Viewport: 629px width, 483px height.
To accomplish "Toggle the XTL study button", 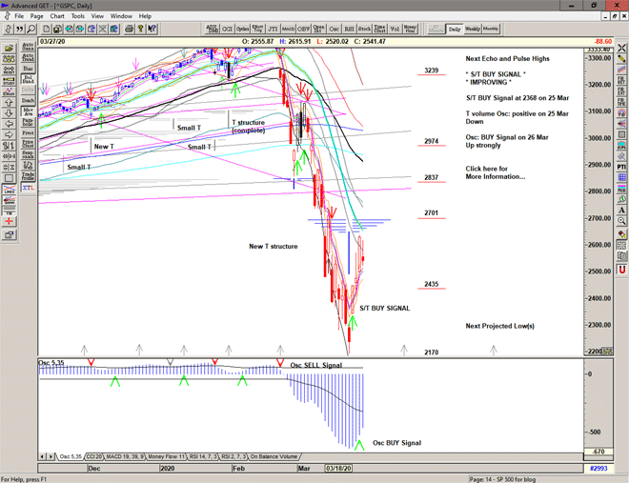I will [28, 188].
